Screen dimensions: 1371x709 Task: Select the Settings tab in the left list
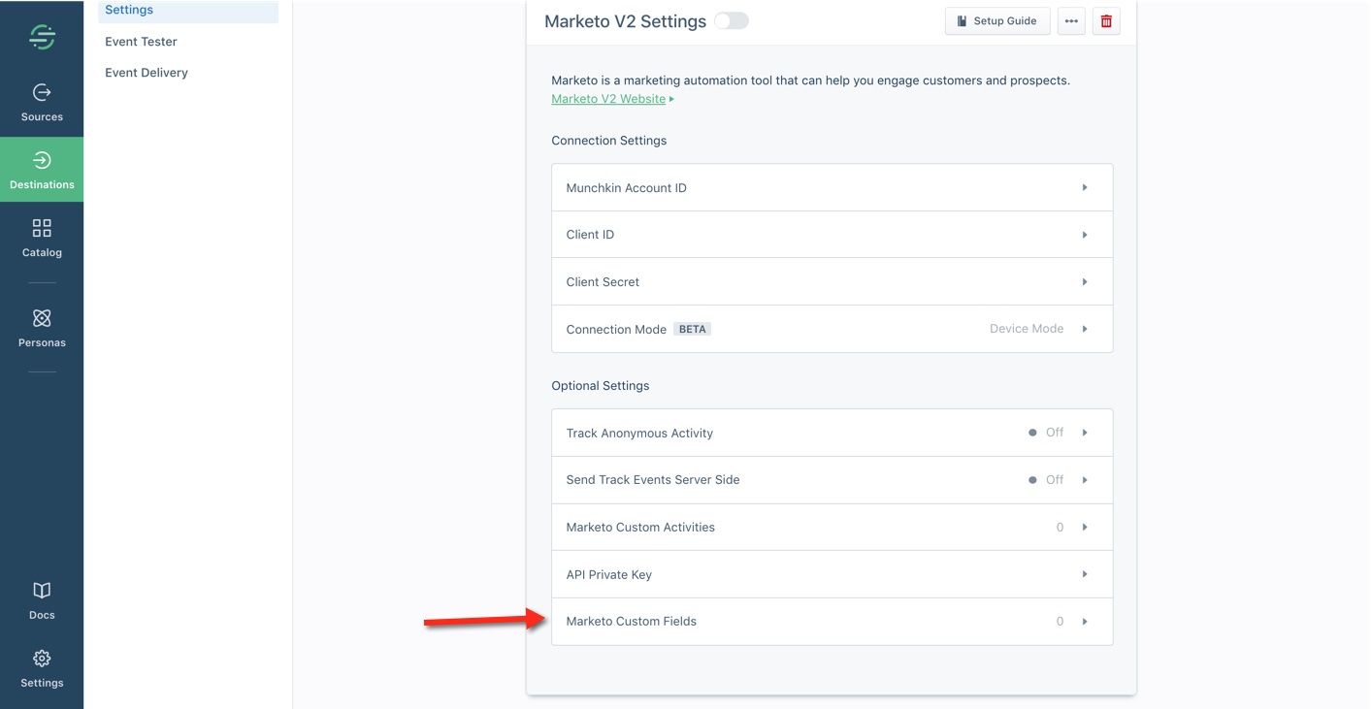188,11
